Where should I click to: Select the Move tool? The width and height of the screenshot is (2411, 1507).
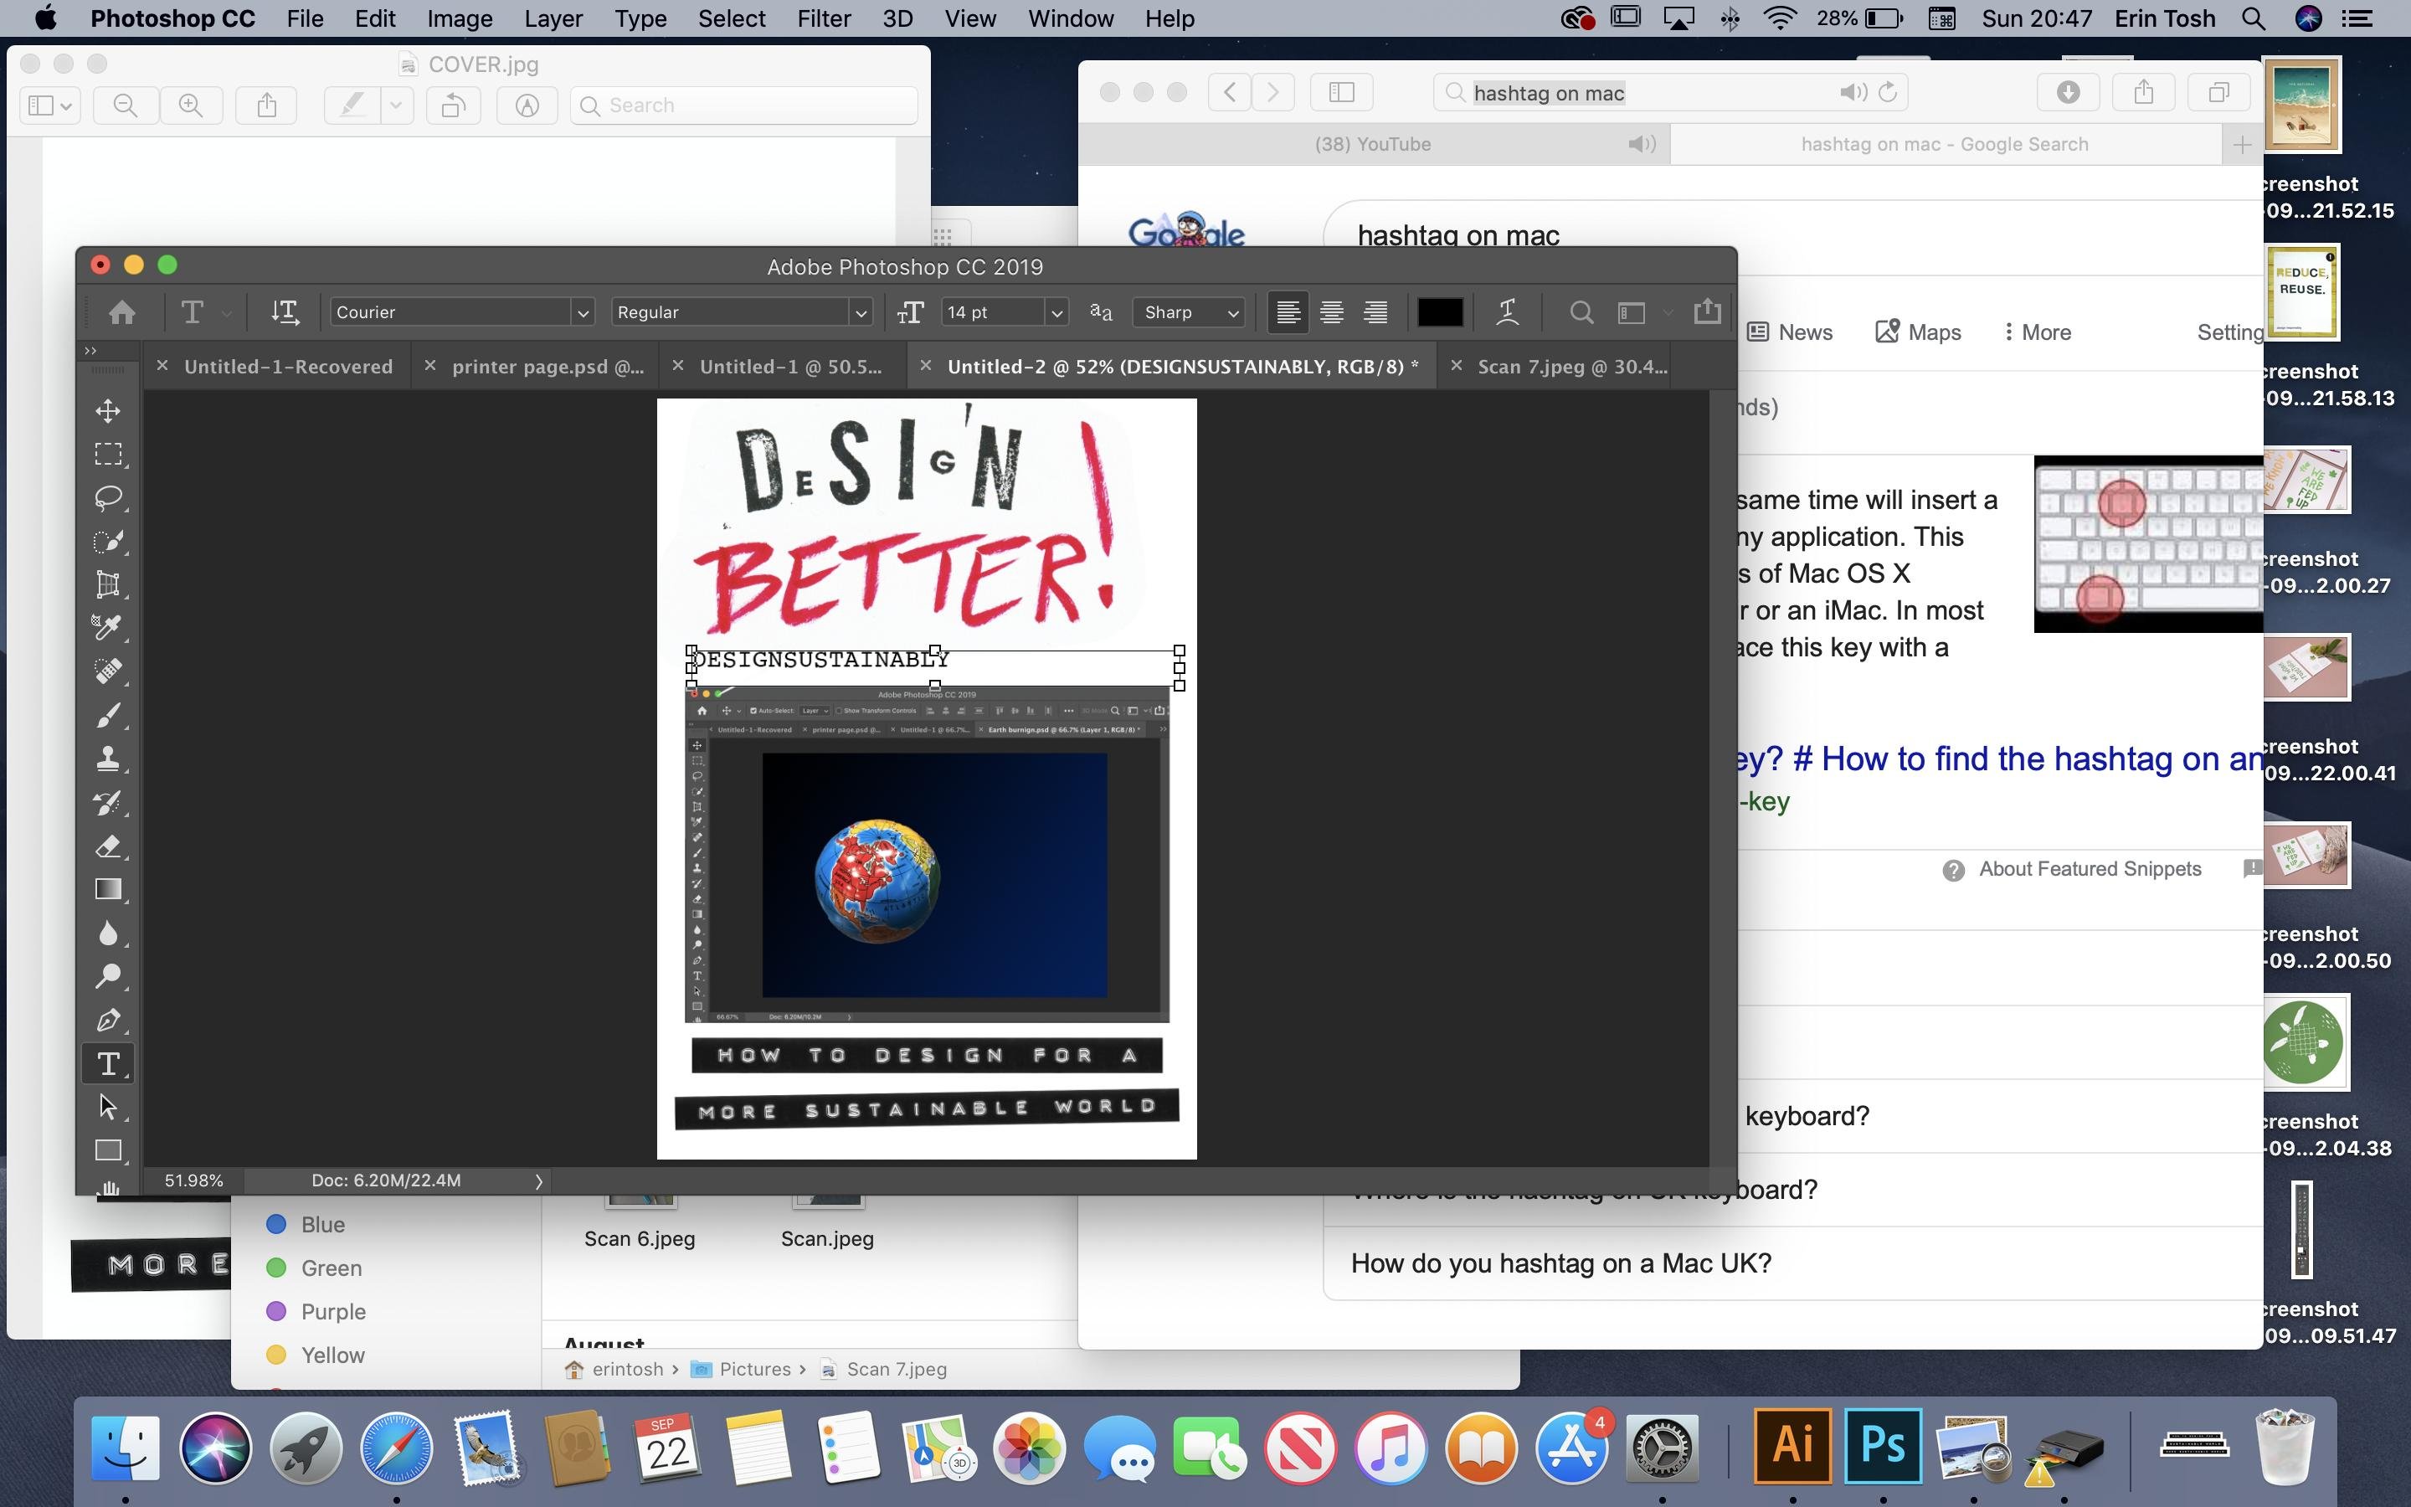point(108,410)
